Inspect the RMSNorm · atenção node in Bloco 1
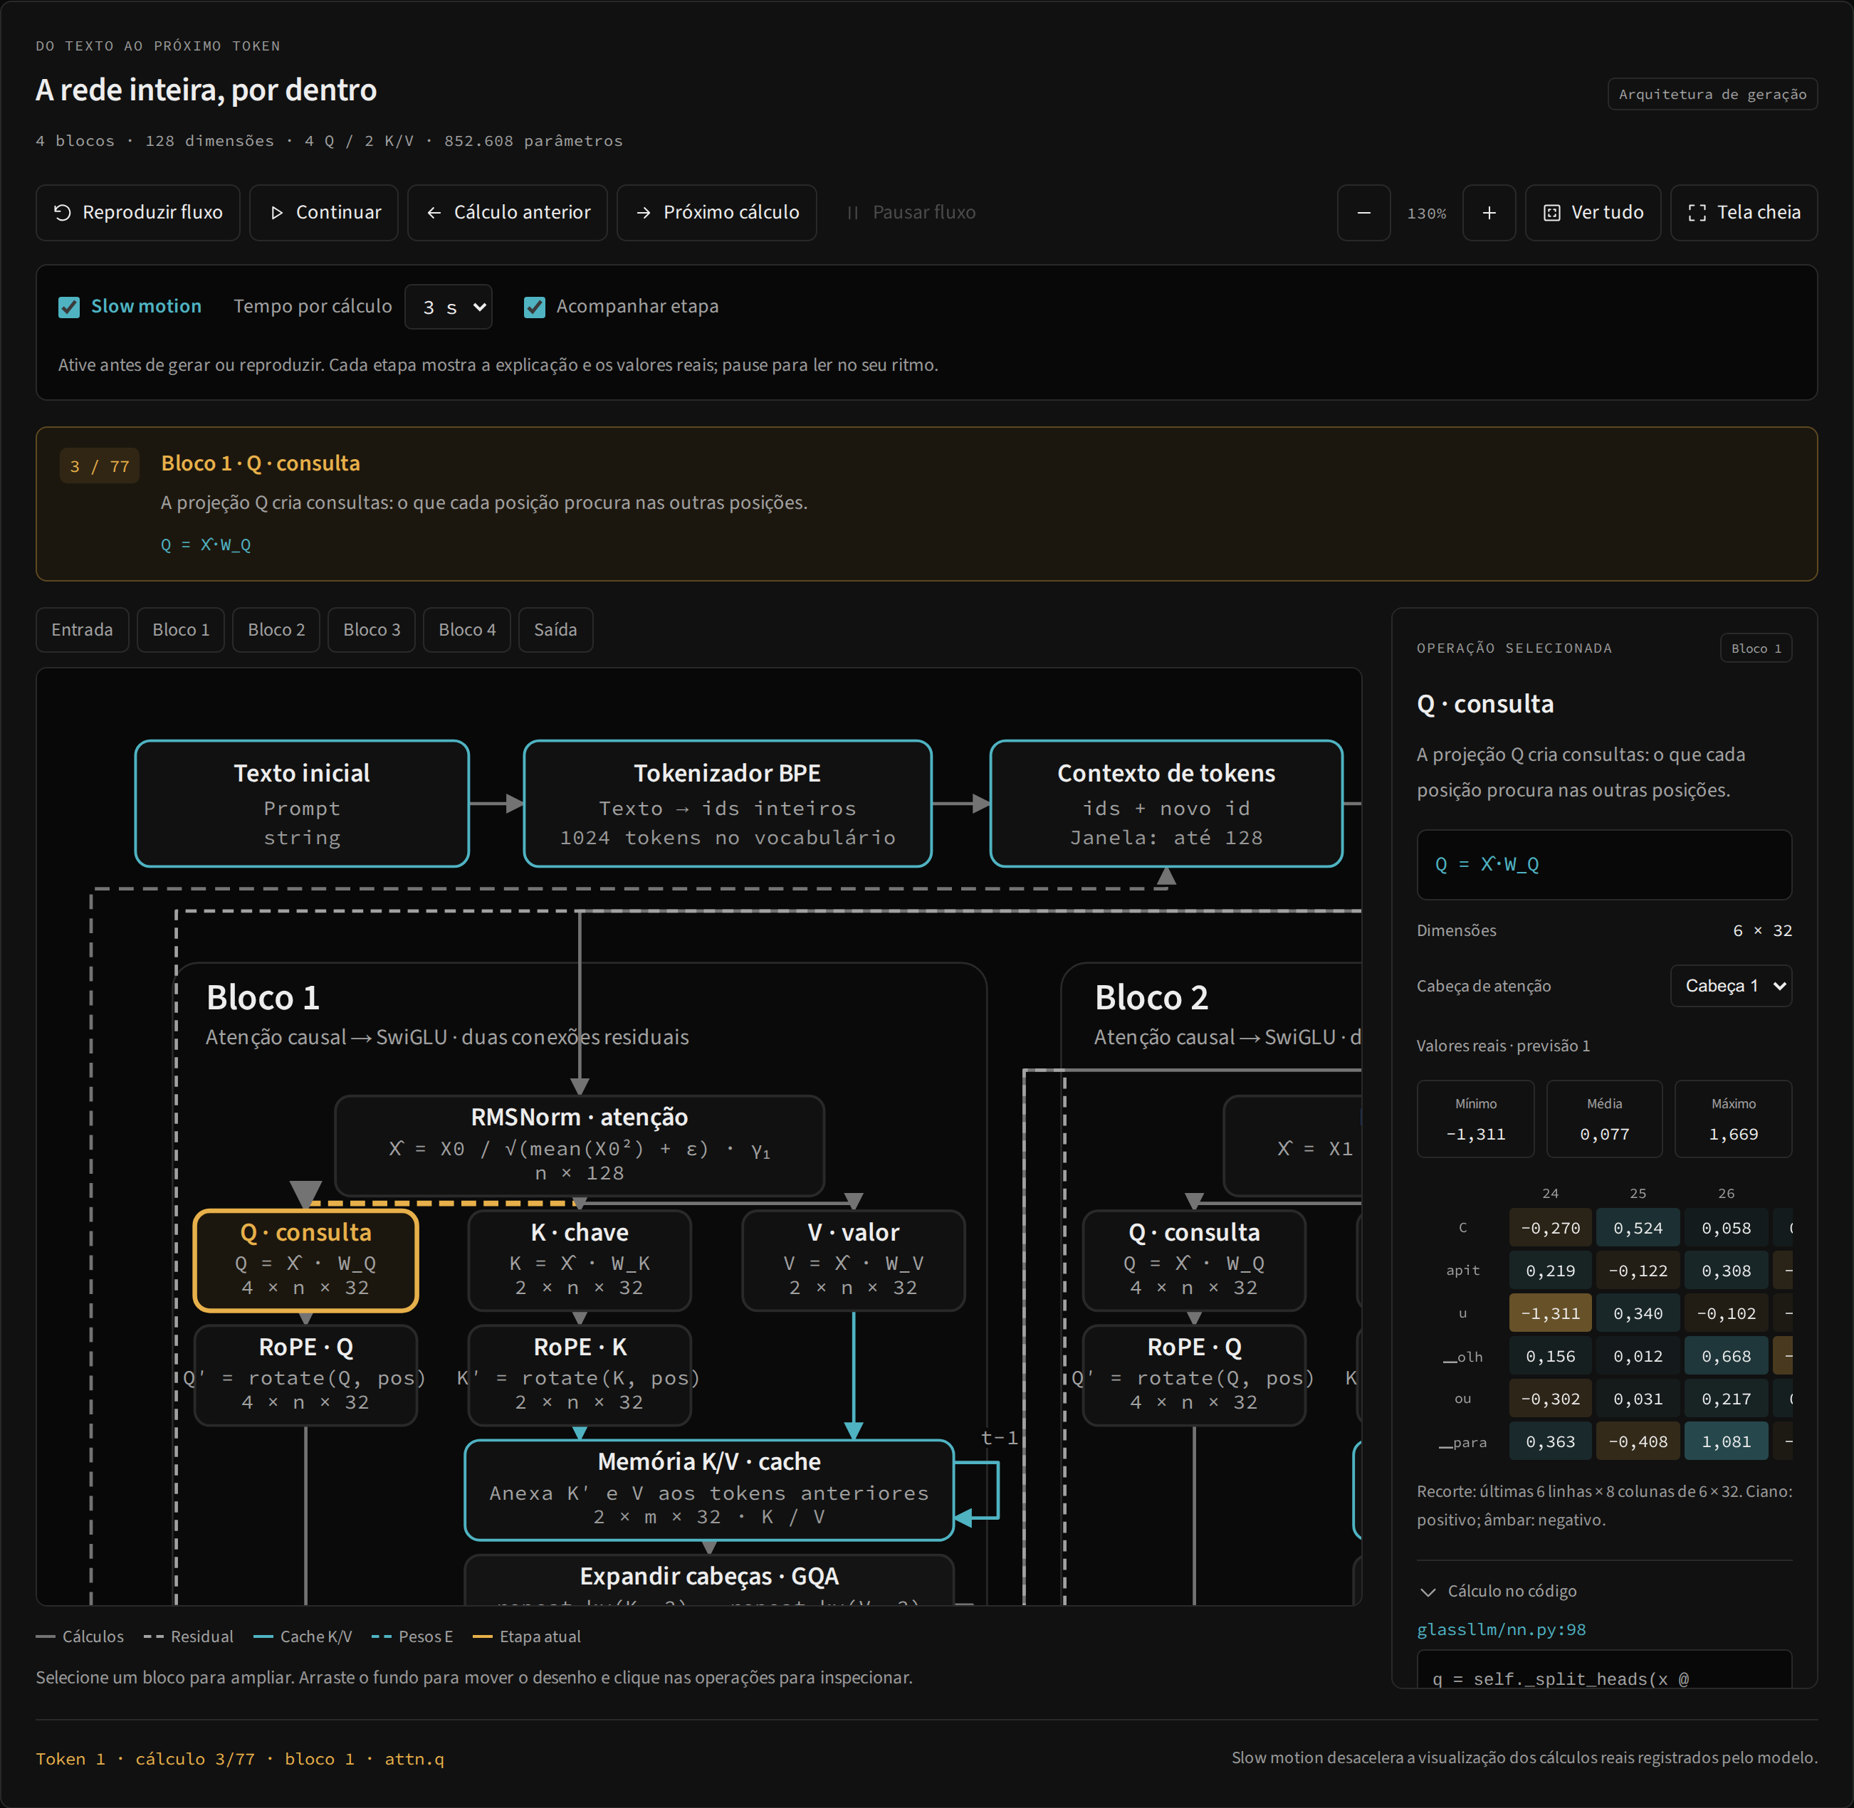 pos(580,1145)
